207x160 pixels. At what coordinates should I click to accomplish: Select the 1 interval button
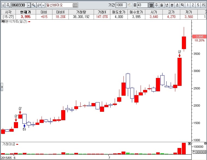pyautogui.click(x=187, y=5)
